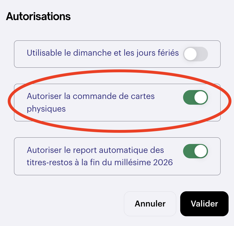
Task: Select the Autorisations heading
Action: point(38,16)
